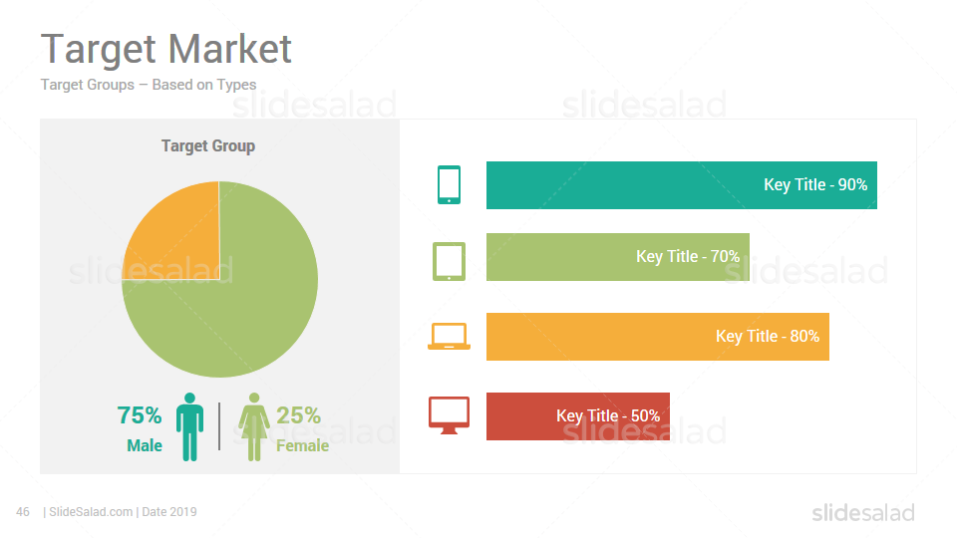Select the teal male figure icon

point(189,427)
